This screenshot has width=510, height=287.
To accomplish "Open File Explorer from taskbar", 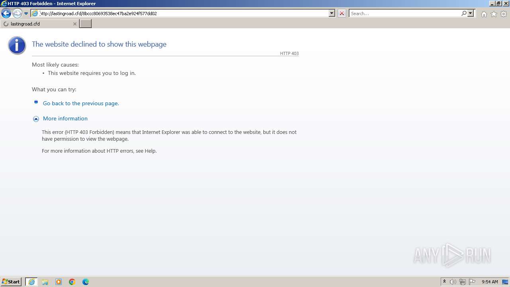I will pos(45,282).
